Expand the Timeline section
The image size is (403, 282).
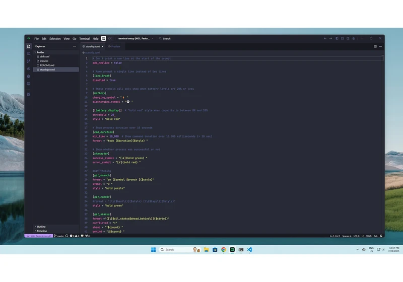(56, 231)
